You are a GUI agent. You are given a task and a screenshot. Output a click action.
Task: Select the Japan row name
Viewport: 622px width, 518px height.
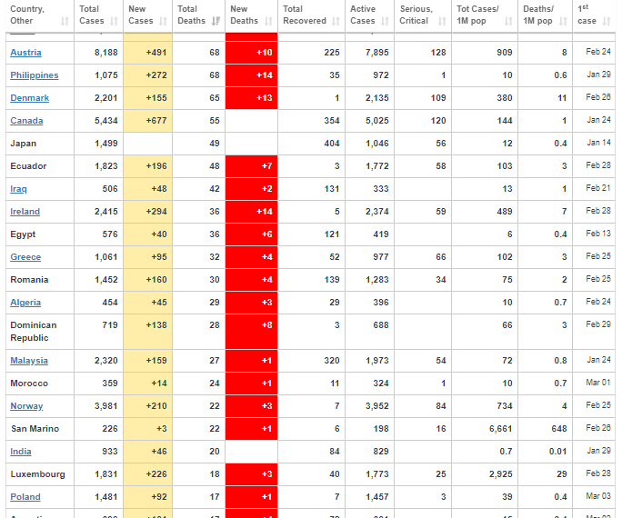point(24,143)
